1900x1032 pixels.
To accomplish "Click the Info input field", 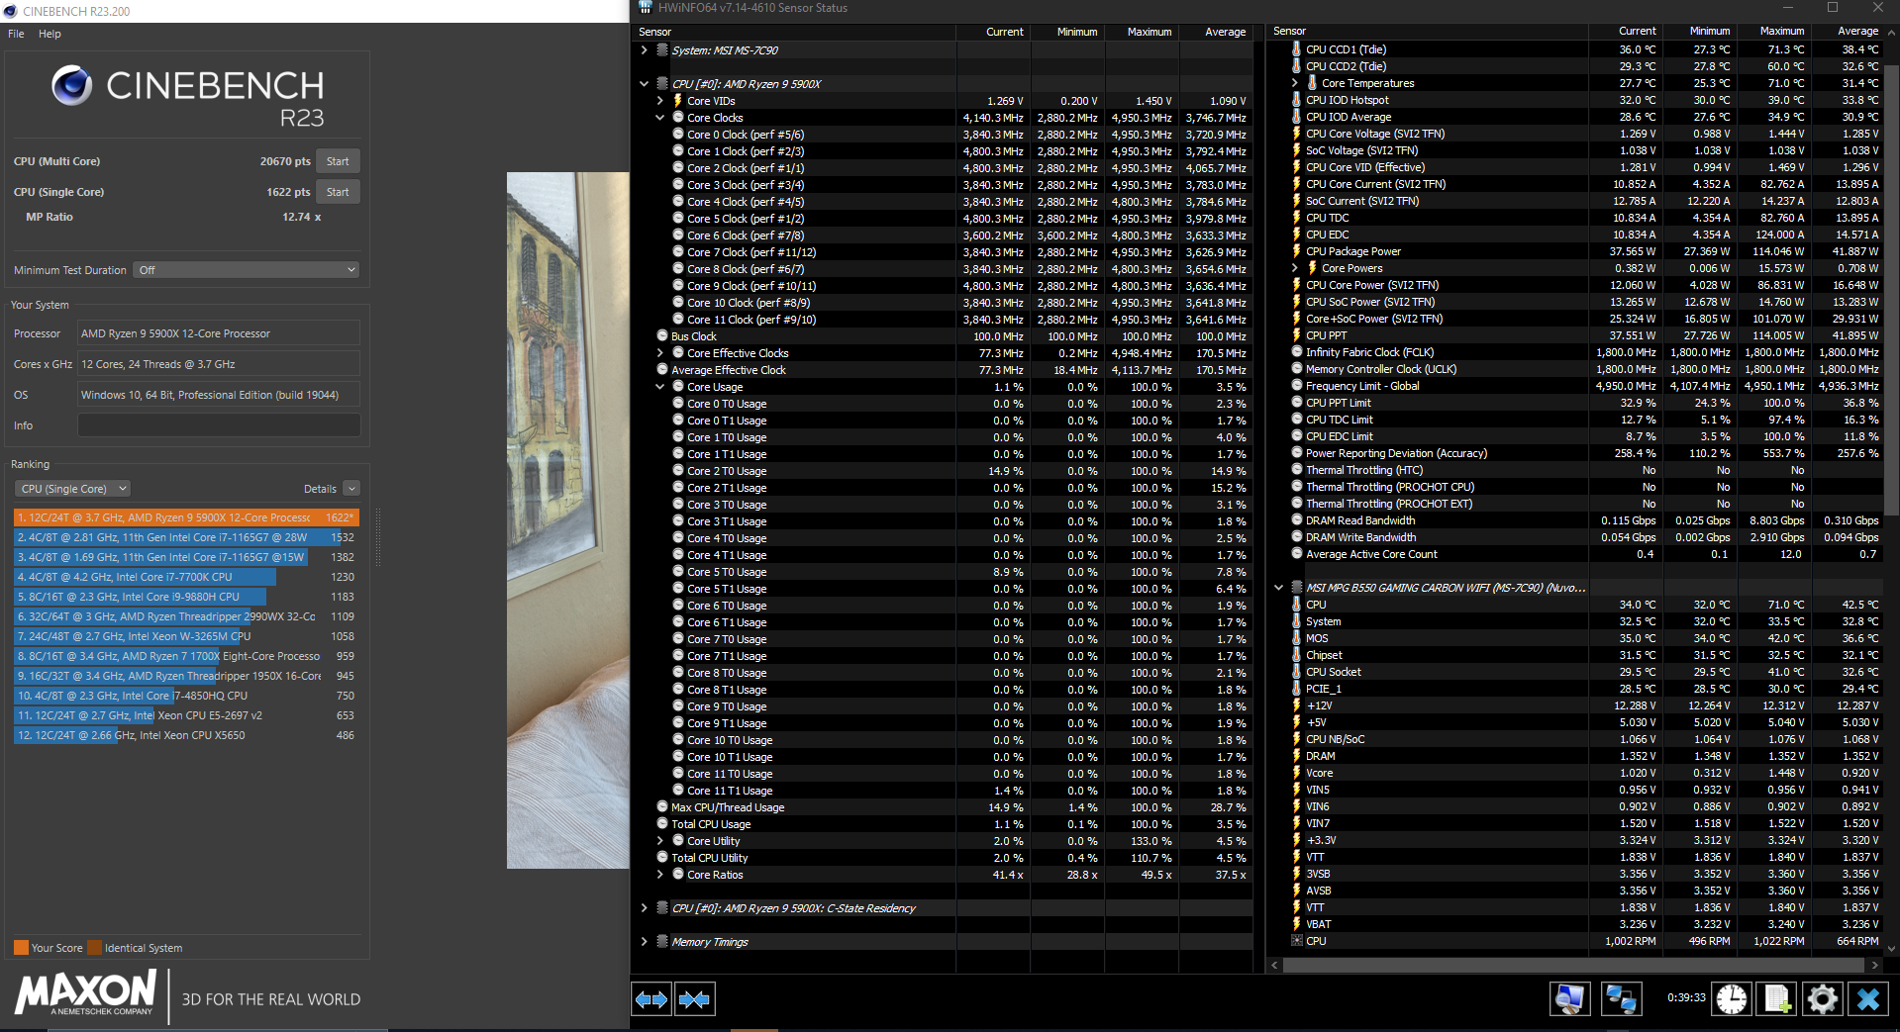I will (219, 425).
